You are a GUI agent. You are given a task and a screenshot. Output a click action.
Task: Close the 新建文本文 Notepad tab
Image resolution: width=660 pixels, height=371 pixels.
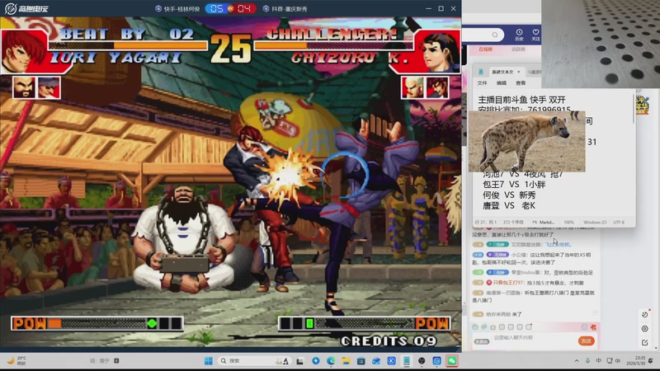[519, 72]
